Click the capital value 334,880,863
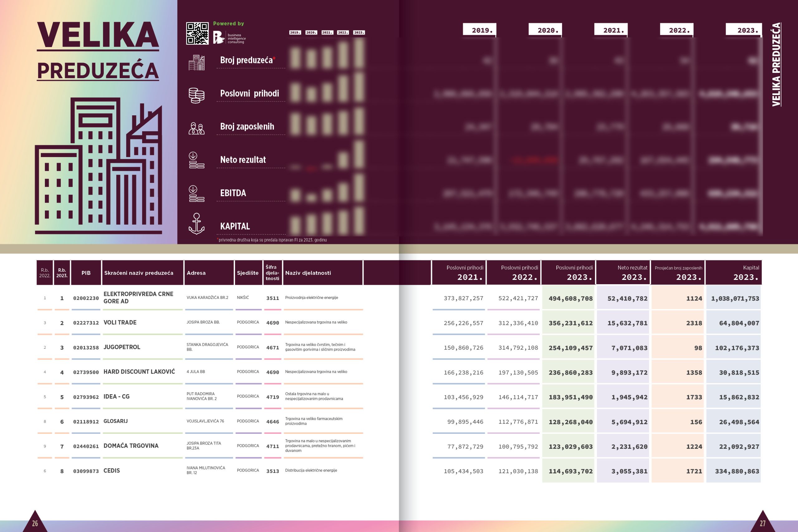The height and width of the screenshot is (532, 798). pos(737,471)
